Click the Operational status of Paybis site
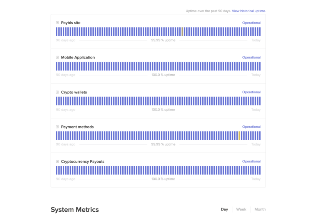The height and width of the screenshot is (219, 327). [251, 23]
